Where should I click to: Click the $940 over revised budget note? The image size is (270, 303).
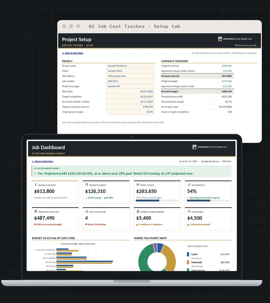pyautogui.click(x=48, y=225)
